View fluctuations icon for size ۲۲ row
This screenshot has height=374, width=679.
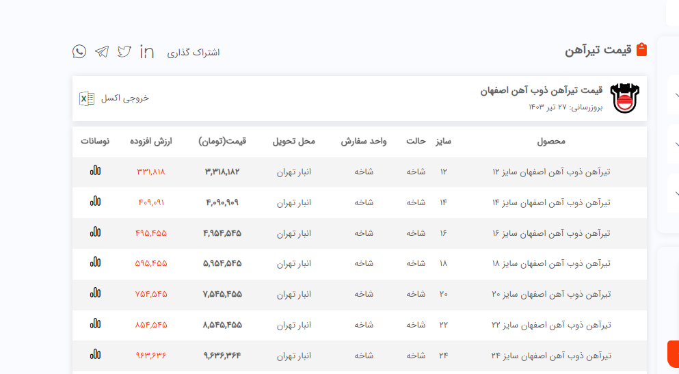95,324
